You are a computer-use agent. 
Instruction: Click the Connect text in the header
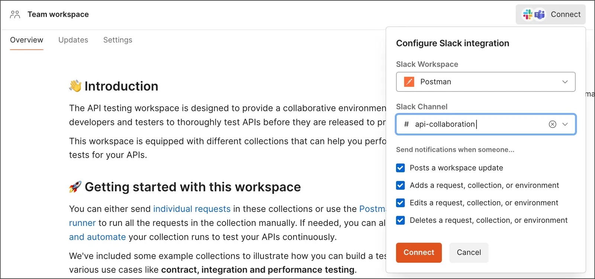[566, 15]
